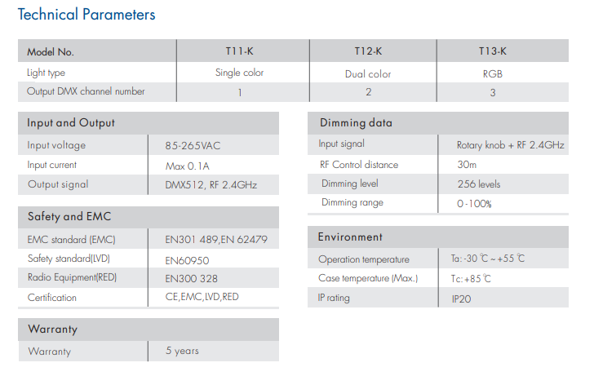Click the Safety and EMC section header
Image resolution: width=594 pixels, height=376 pixels.
[69, 217]
